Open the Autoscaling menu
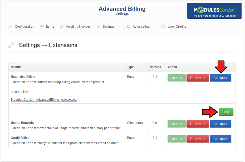This screenshot has width=245, height=162. pyautogui.click(x=141, y=27)
